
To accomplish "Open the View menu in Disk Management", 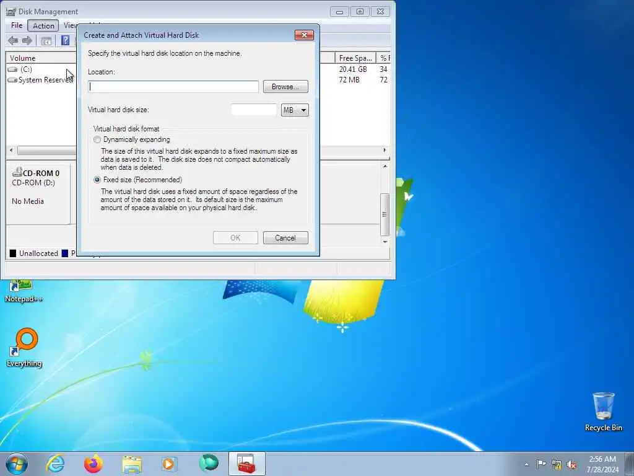I will tap(70, 25).
